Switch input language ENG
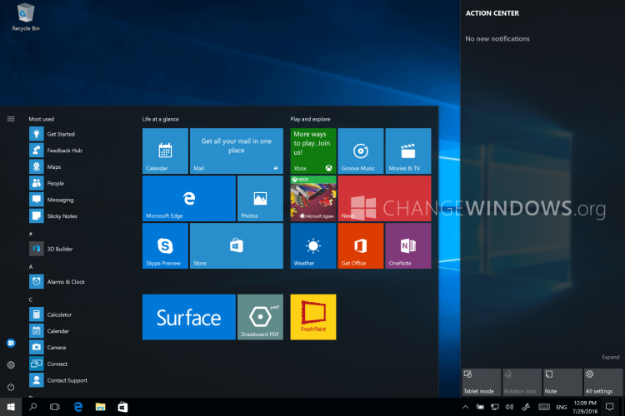 point(561,407)
